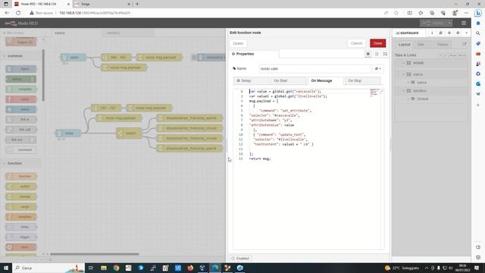Show the node properties settings icon
The height and width of the screenshot is (273, 485).
pyautogui.click(x=368, y=54)
